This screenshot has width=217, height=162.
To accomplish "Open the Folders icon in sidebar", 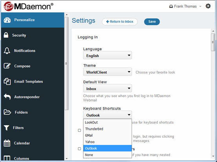I will [x=7, y=112].
